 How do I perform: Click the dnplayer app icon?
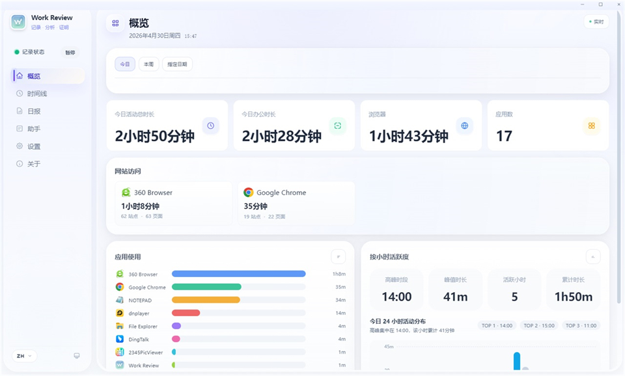click(x=120, y=313)
